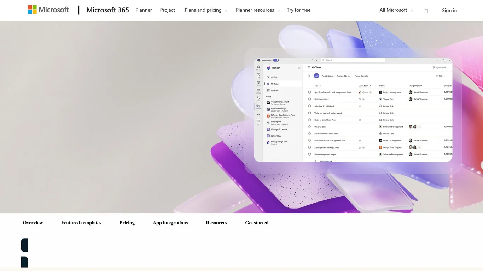Click Sign in
Image resolution: width=483 pixels, height=271 pixels.
(449, 10)
